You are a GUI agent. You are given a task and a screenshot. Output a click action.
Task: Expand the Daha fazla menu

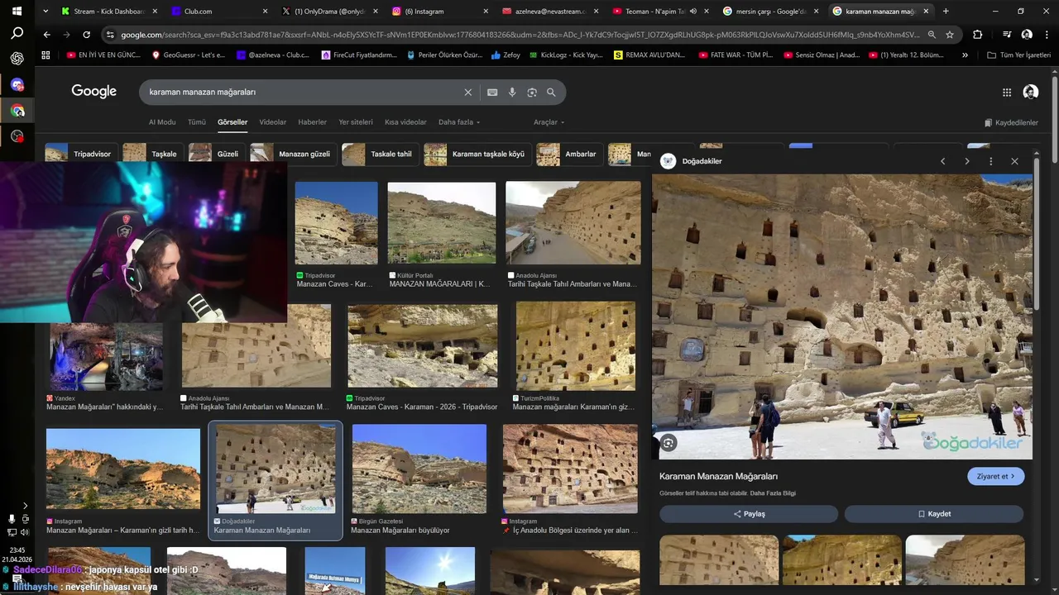[x=459, y=122]
